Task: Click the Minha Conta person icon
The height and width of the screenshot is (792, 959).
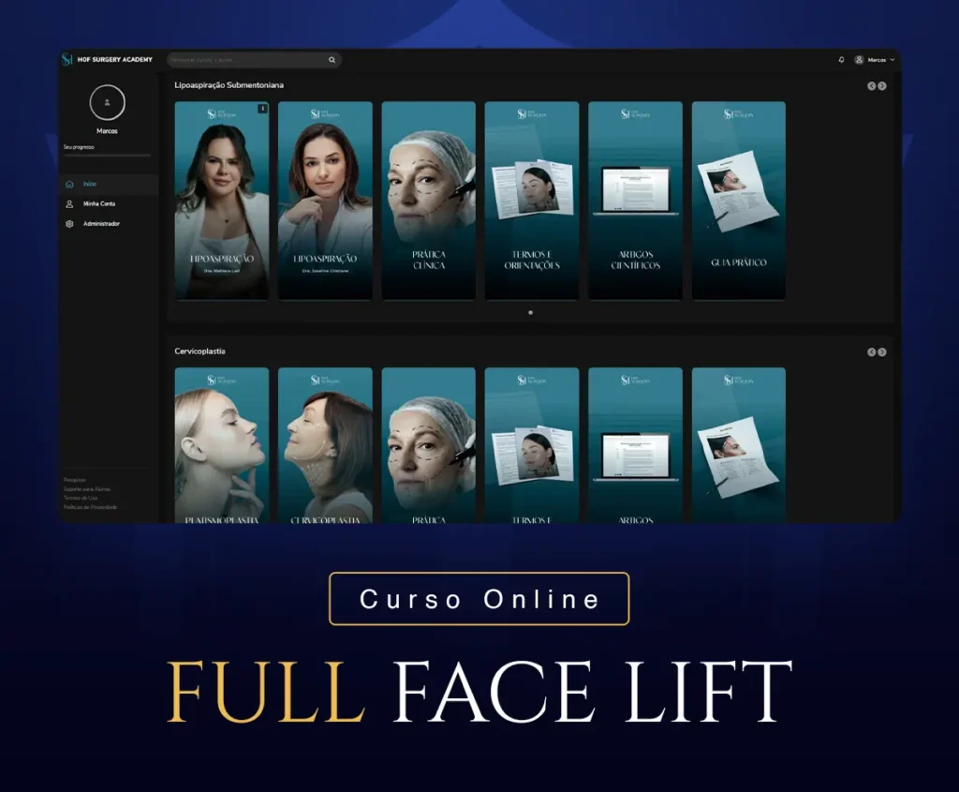Action: [69, 203]
